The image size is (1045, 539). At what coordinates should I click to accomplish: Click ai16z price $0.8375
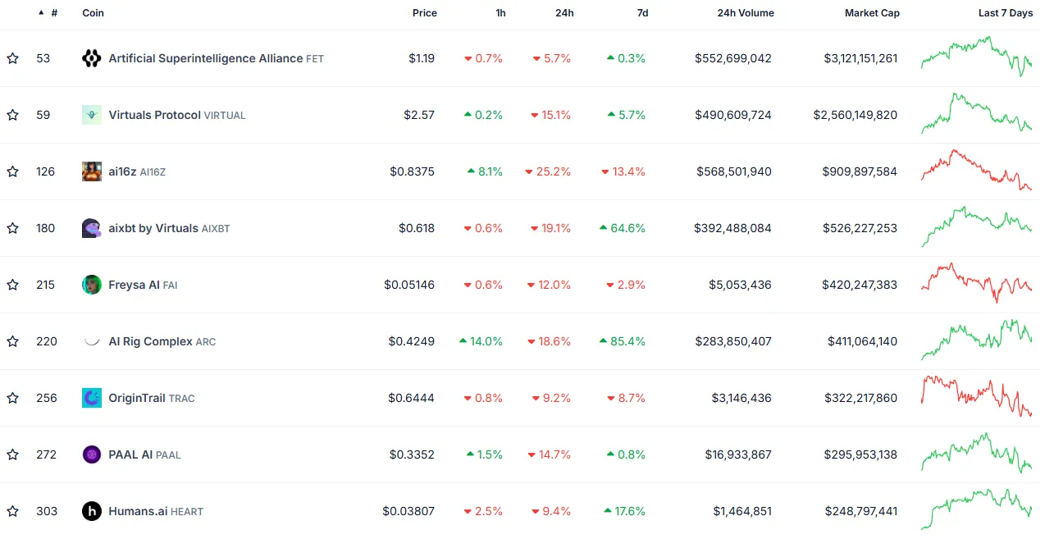(x=413, y=171)
